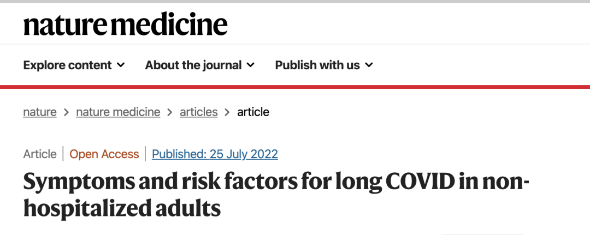The height and width of the screenshot is (235, 590).
Task: Click the nature medicine journal logo
Action: pyautogui.click(x=125, y=25)
